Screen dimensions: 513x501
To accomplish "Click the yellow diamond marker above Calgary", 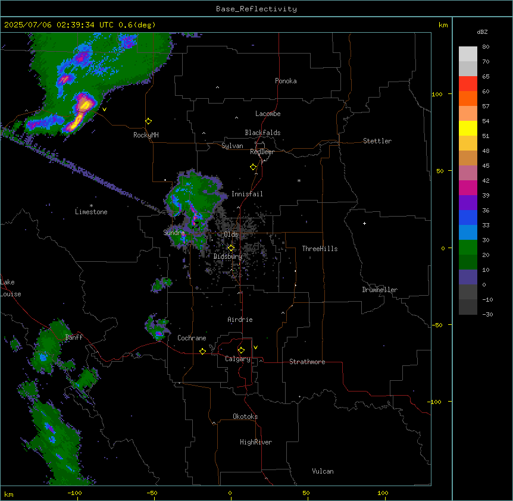I will tap(241, 350).
